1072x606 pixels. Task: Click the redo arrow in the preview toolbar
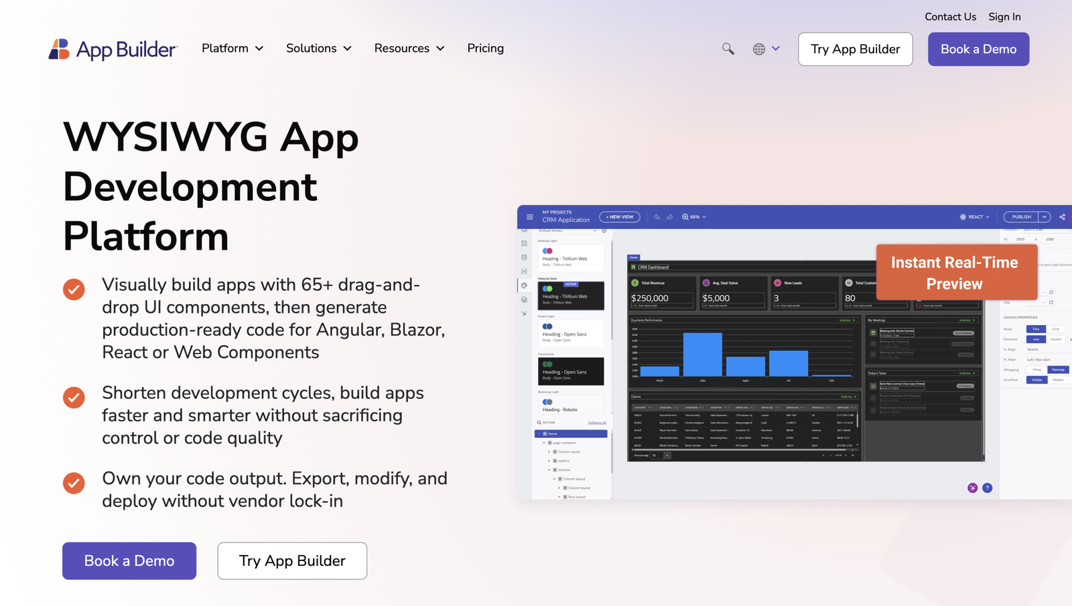point(669,217)
